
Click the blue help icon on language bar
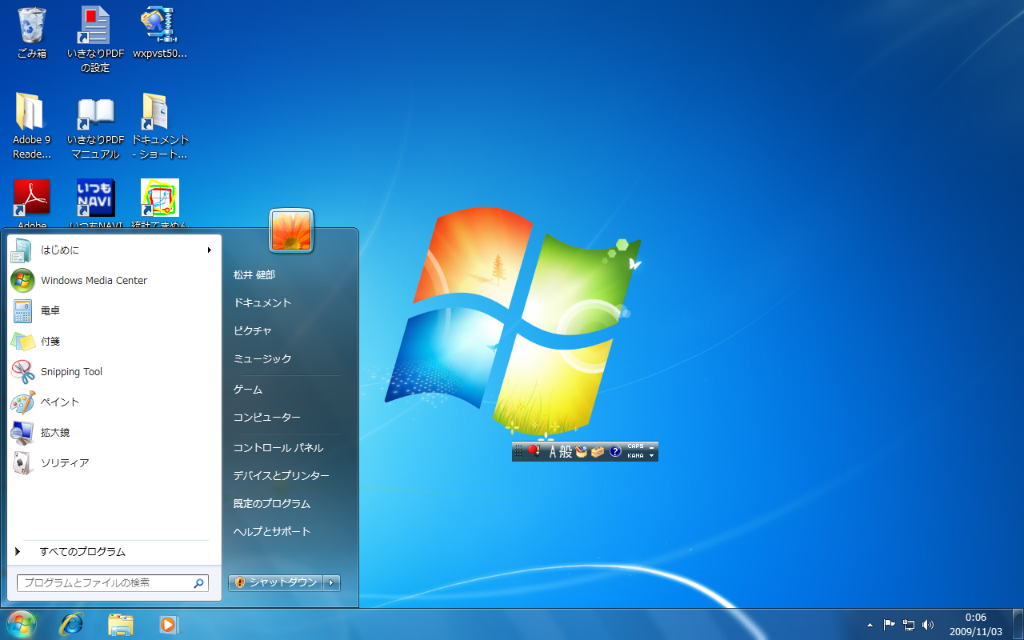click(x=615, y=452)
